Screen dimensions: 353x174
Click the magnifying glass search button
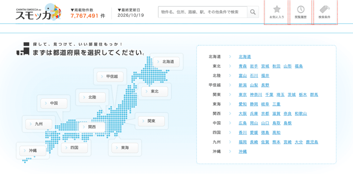[253, 12]
